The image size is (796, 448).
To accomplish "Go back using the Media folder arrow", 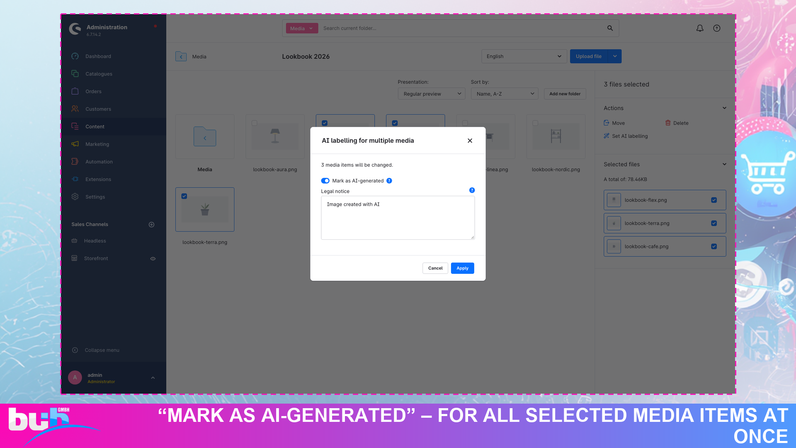I will (x=181, y=56).
